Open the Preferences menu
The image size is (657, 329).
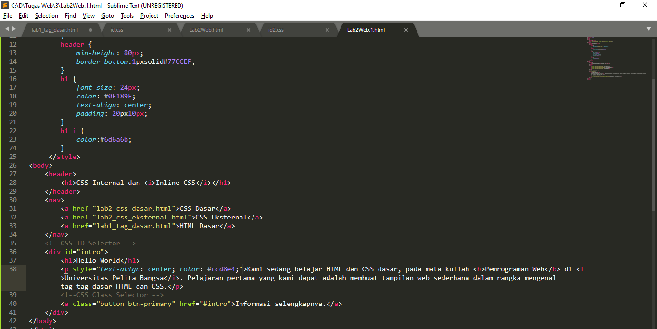click(x=179, y=16)
